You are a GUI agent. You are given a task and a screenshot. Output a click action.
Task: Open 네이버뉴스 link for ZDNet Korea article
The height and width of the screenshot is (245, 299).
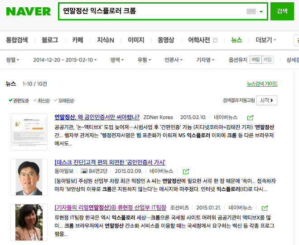(226, 117)
